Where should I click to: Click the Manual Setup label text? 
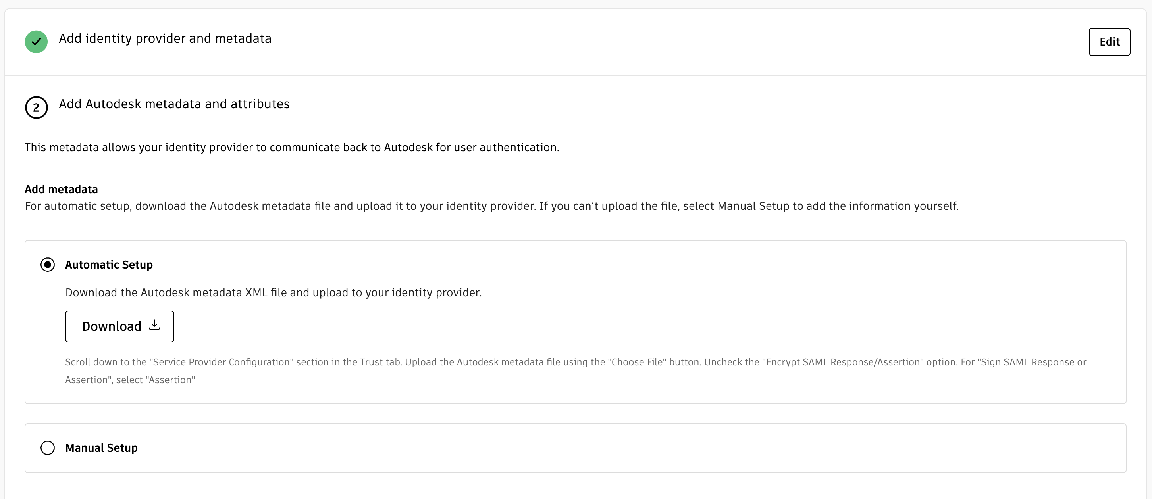(x=101, y=447)
